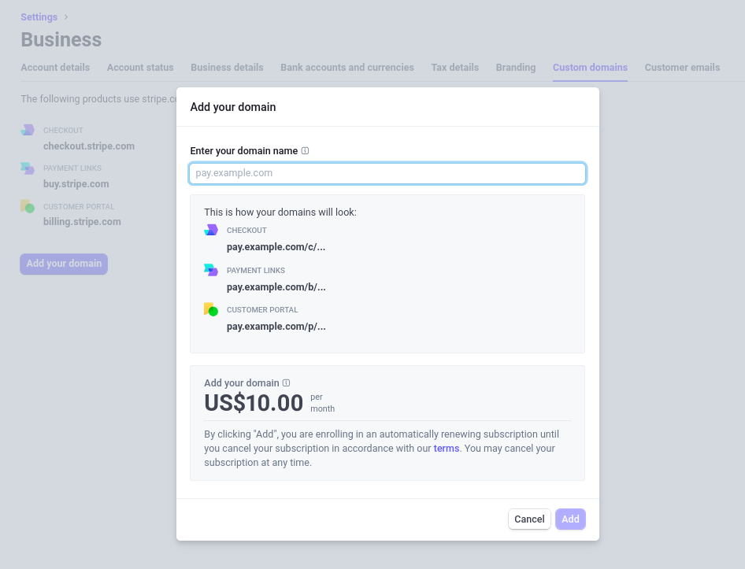Cancel the Add your domain dialog

tap(529, 519)
